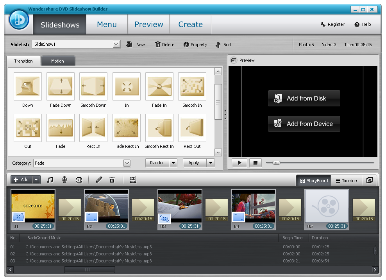
Task: Open the text clip tool on the storyboard toolbar
Action: [x=79, y=179]
